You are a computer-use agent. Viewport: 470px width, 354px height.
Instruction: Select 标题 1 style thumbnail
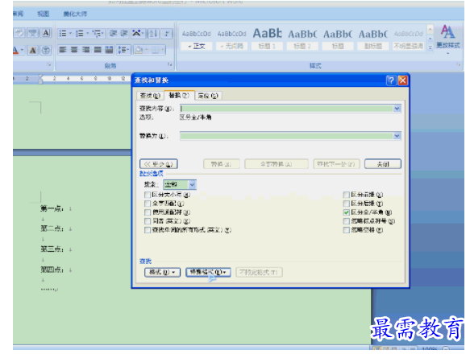267,39
